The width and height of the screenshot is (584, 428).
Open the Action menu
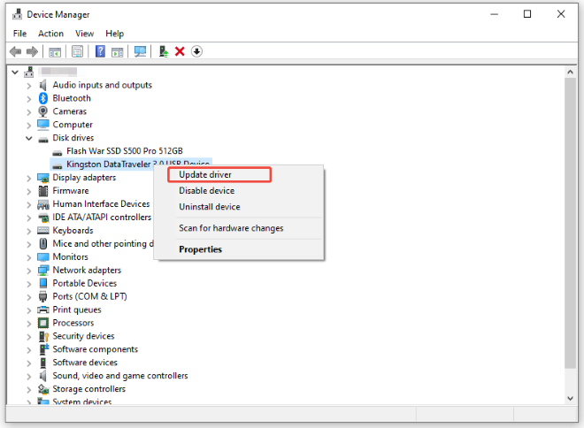pyautogui.click(x=50, y=34)
